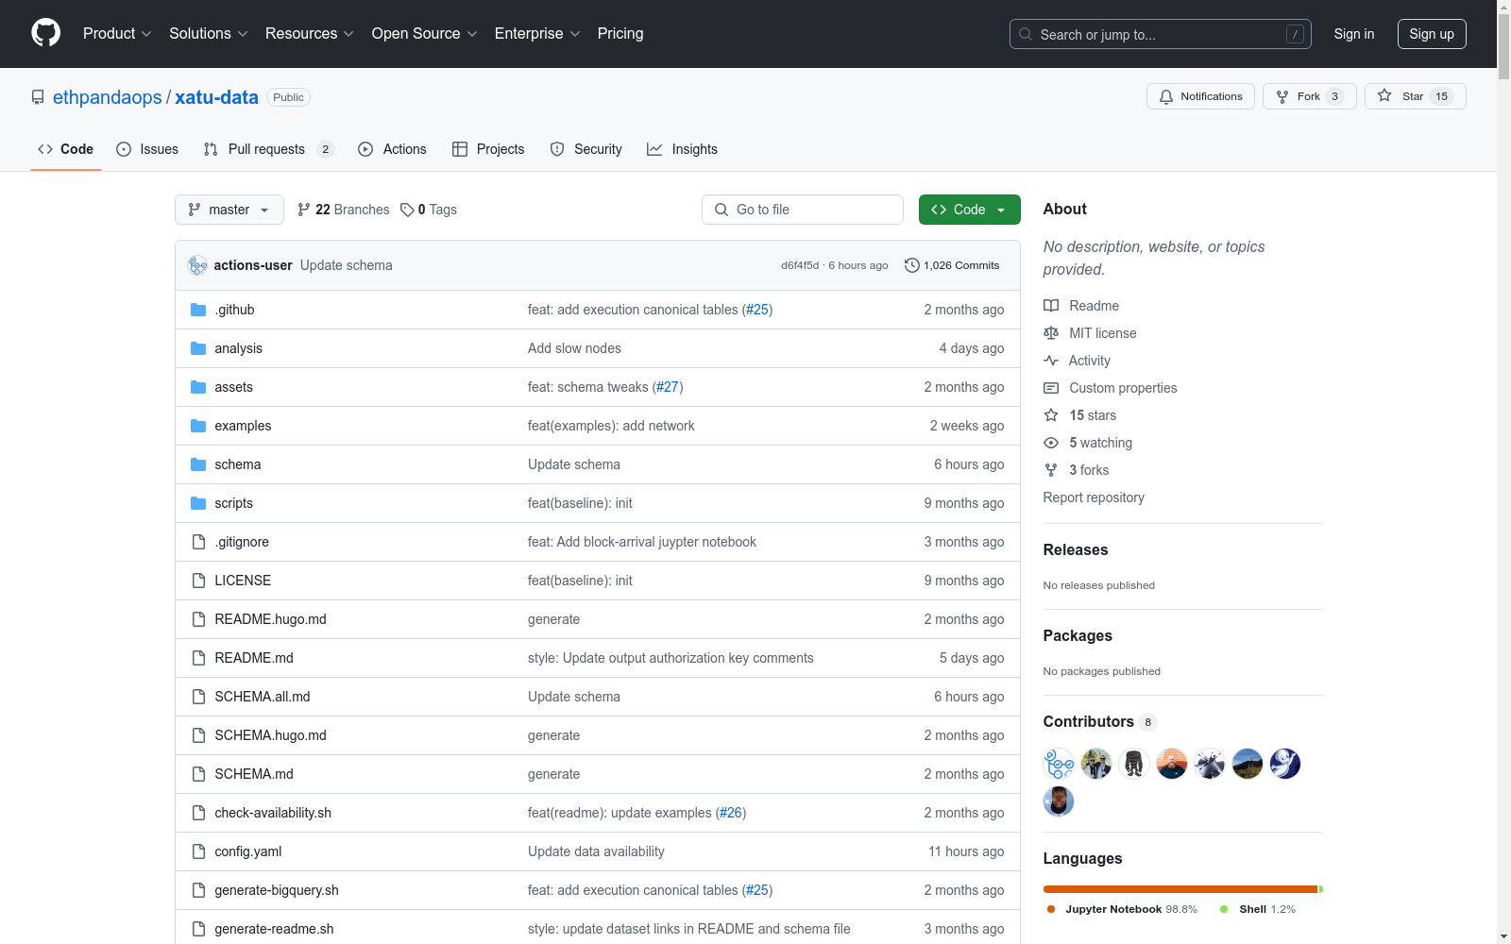
Task: Click the first contributor avatar
Action: coord(1059,764)
